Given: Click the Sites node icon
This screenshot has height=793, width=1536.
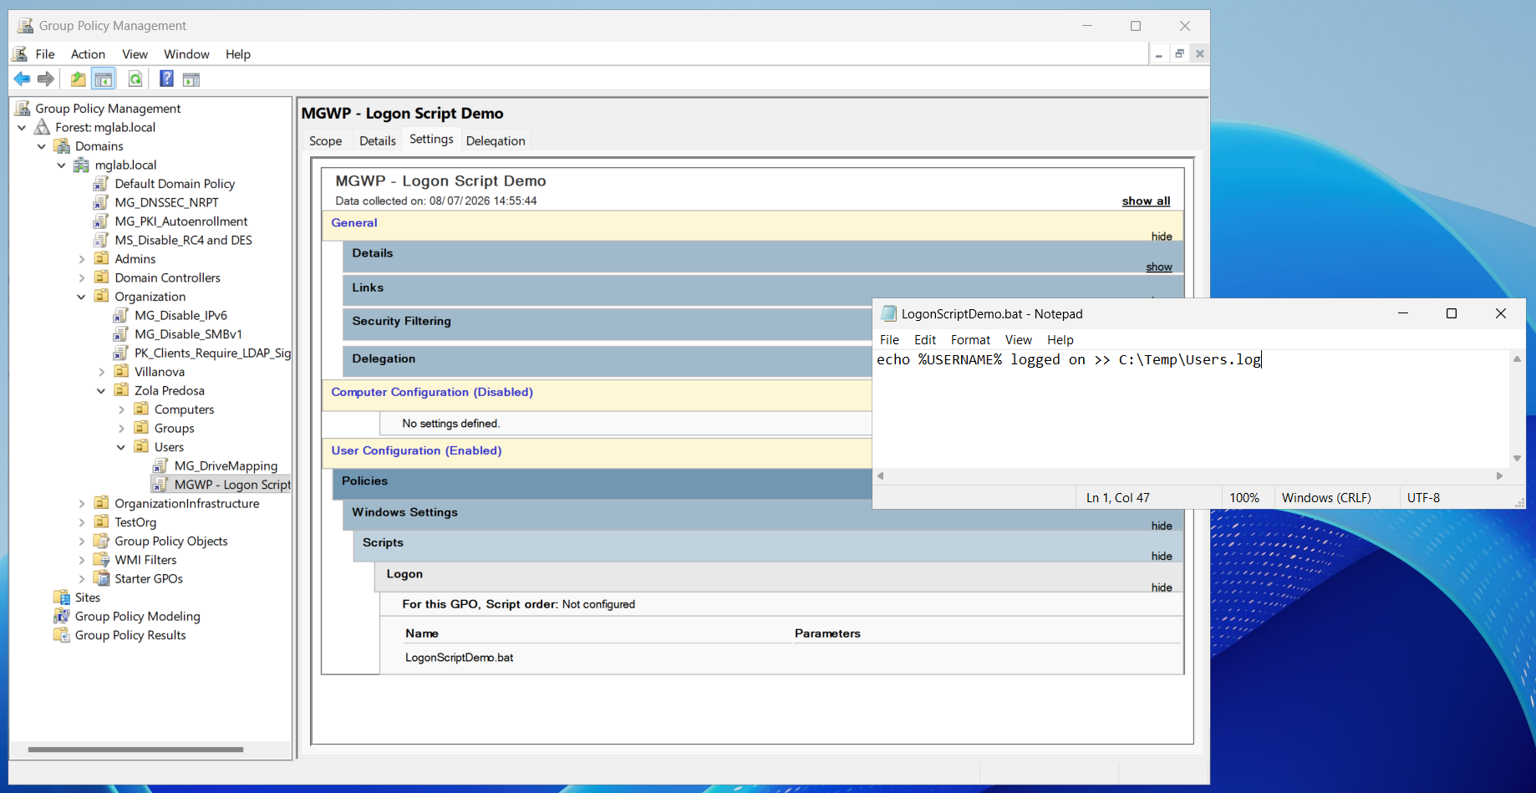Looking at the screenshot, I should pos(62,597).
